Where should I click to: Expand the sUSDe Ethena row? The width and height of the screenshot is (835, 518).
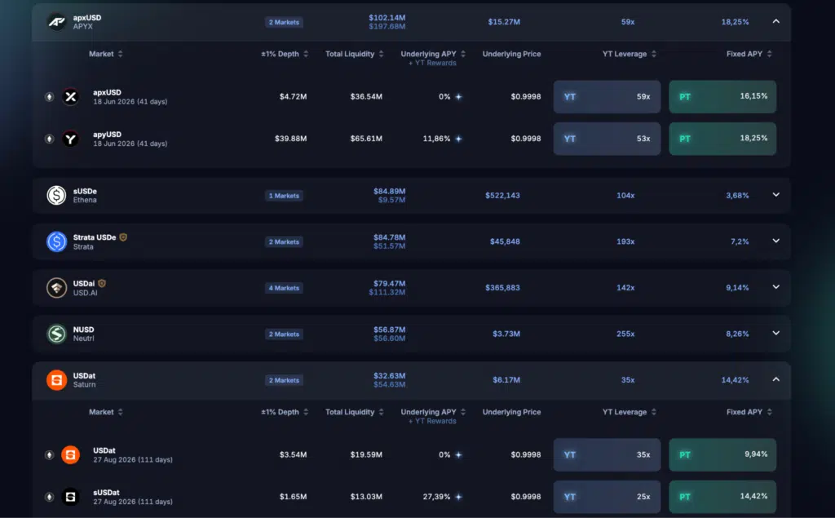point(776,195)
